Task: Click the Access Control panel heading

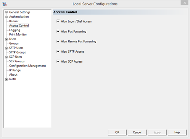Action: 65,12
